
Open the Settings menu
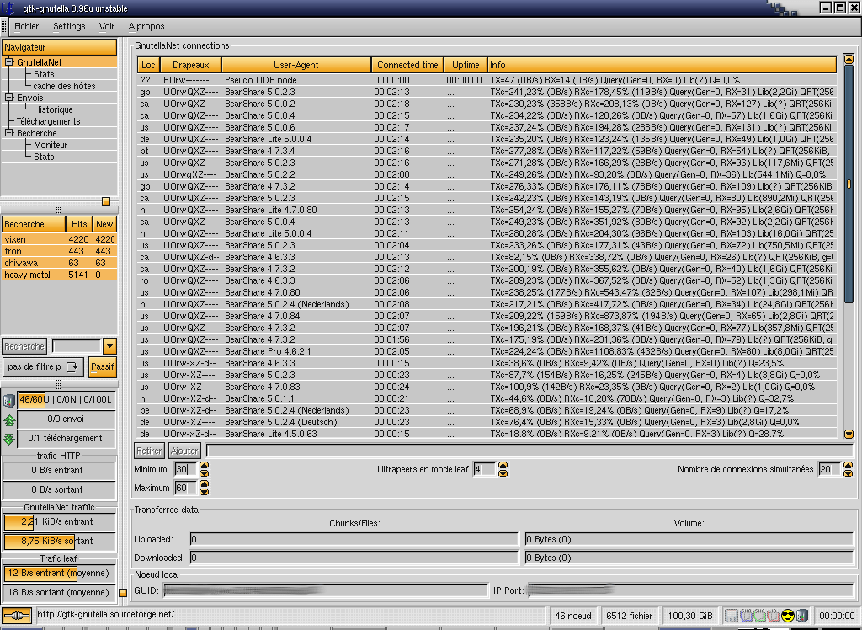click(69, 26)
